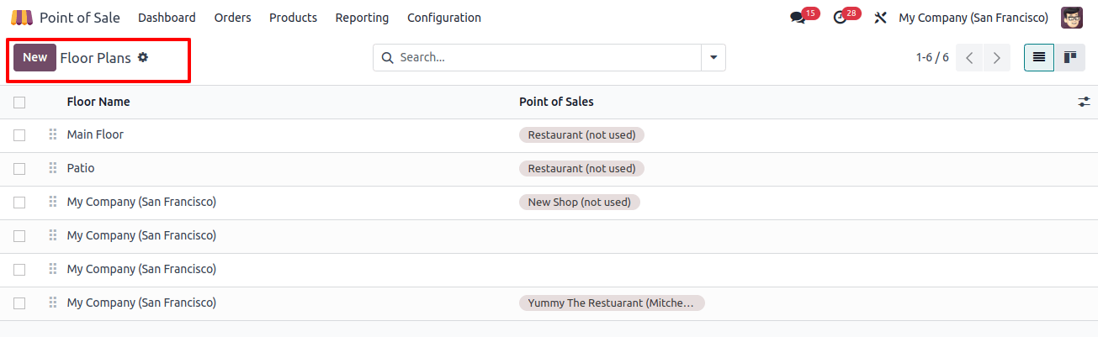Open the Configuration menu
1098x337 pixels.
pos(444,18)
